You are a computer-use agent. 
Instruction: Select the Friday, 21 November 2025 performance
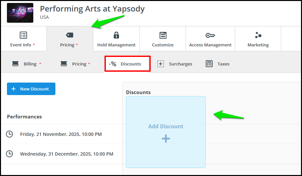point(62,134)
